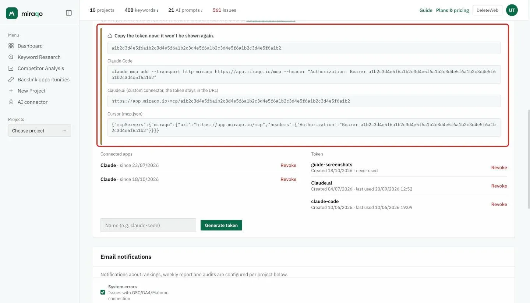Open the Guide link
The height and width of the screenshot is (303, 530).
coord(426,10)
